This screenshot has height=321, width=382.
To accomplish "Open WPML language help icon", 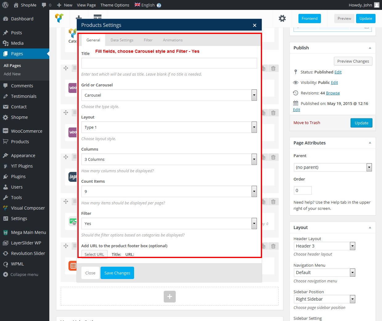I will point(159,5).
